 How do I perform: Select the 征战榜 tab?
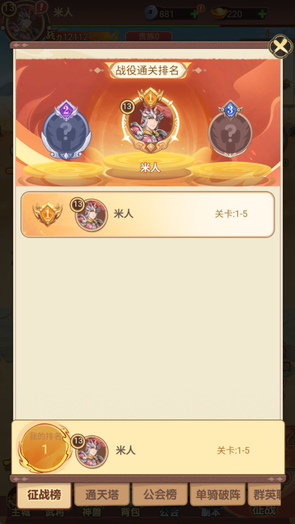pyautogui.click(x=44, y=495)
